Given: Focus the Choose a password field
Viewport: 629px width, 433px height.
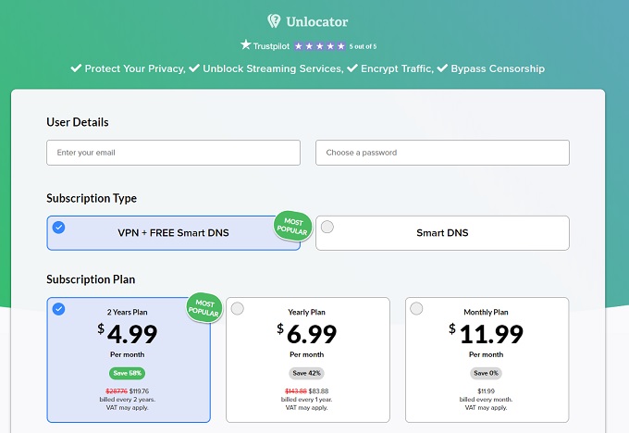Looking at the screenshot, I should point(442,153).
